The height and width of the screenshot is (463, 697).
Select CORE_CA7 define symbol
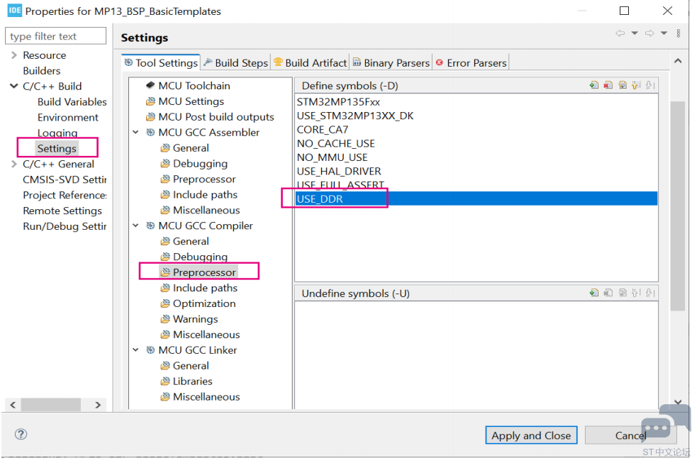point(323,129)
